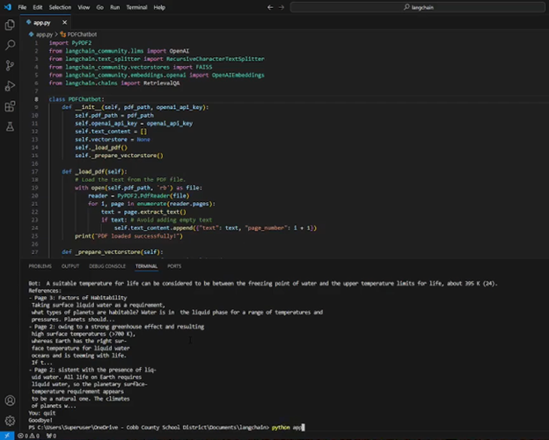The image size is (549, 440).
Task: Click the 'import PyPDF2' line
Action: (70, 43)
